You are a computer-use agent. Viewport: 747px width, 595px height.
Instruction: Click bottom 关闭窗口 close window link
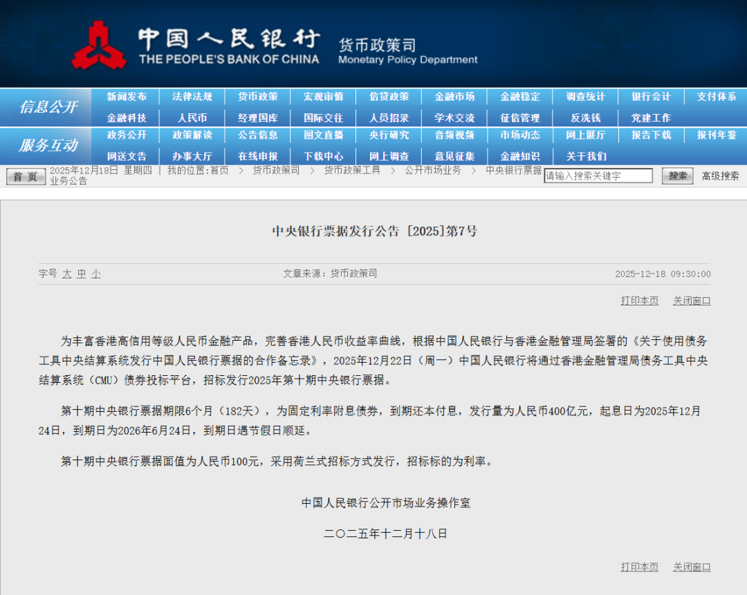pos(692,567)
